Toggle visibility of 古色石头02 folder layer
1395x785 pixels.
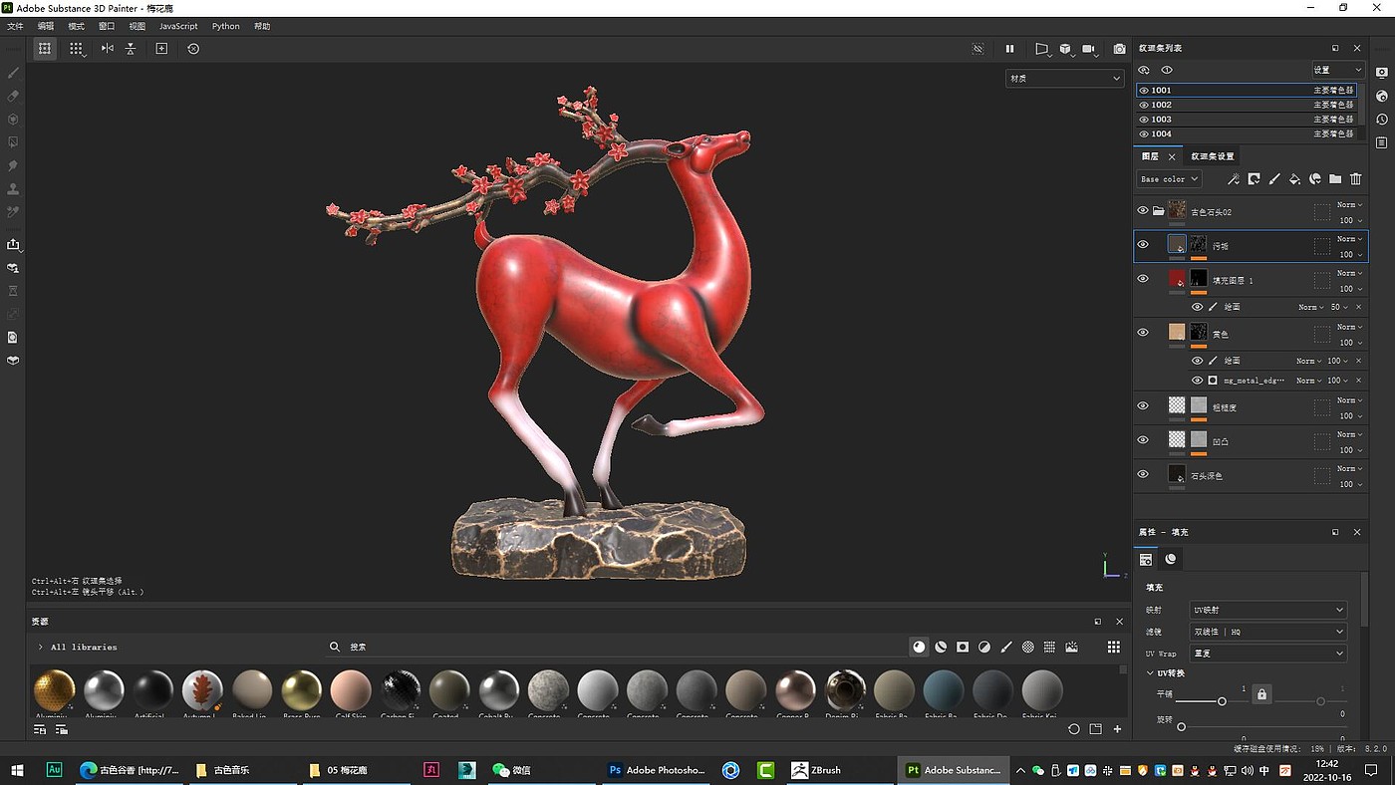(1143, 211)
